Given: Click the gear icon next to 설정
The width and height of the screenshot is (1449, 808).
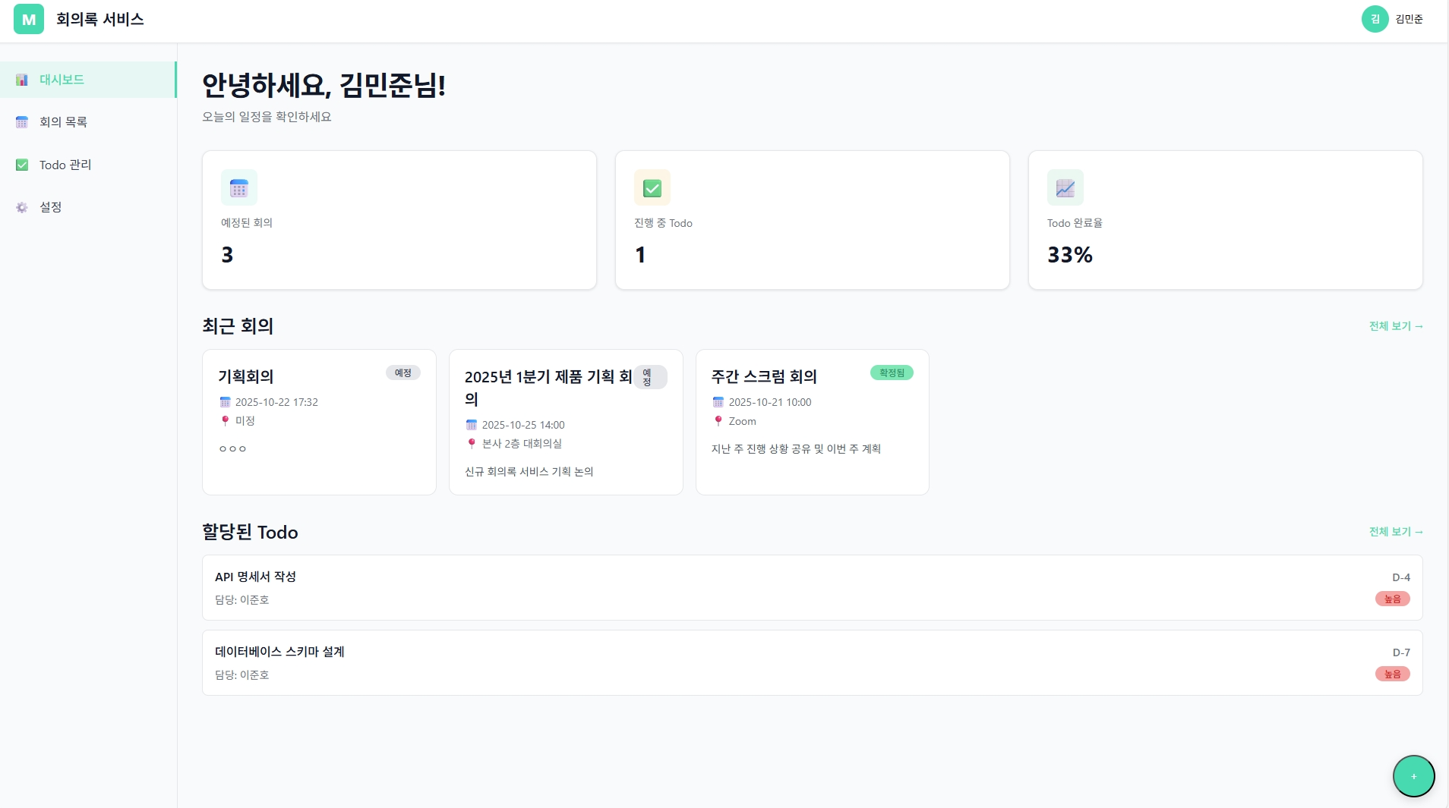Looking at the screenshot, I should (22, 207).
